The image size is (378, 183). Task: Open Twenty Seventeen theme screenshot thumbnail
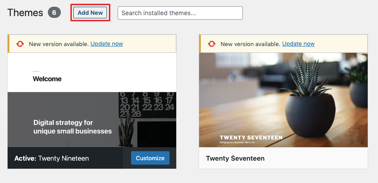point(284,100)
